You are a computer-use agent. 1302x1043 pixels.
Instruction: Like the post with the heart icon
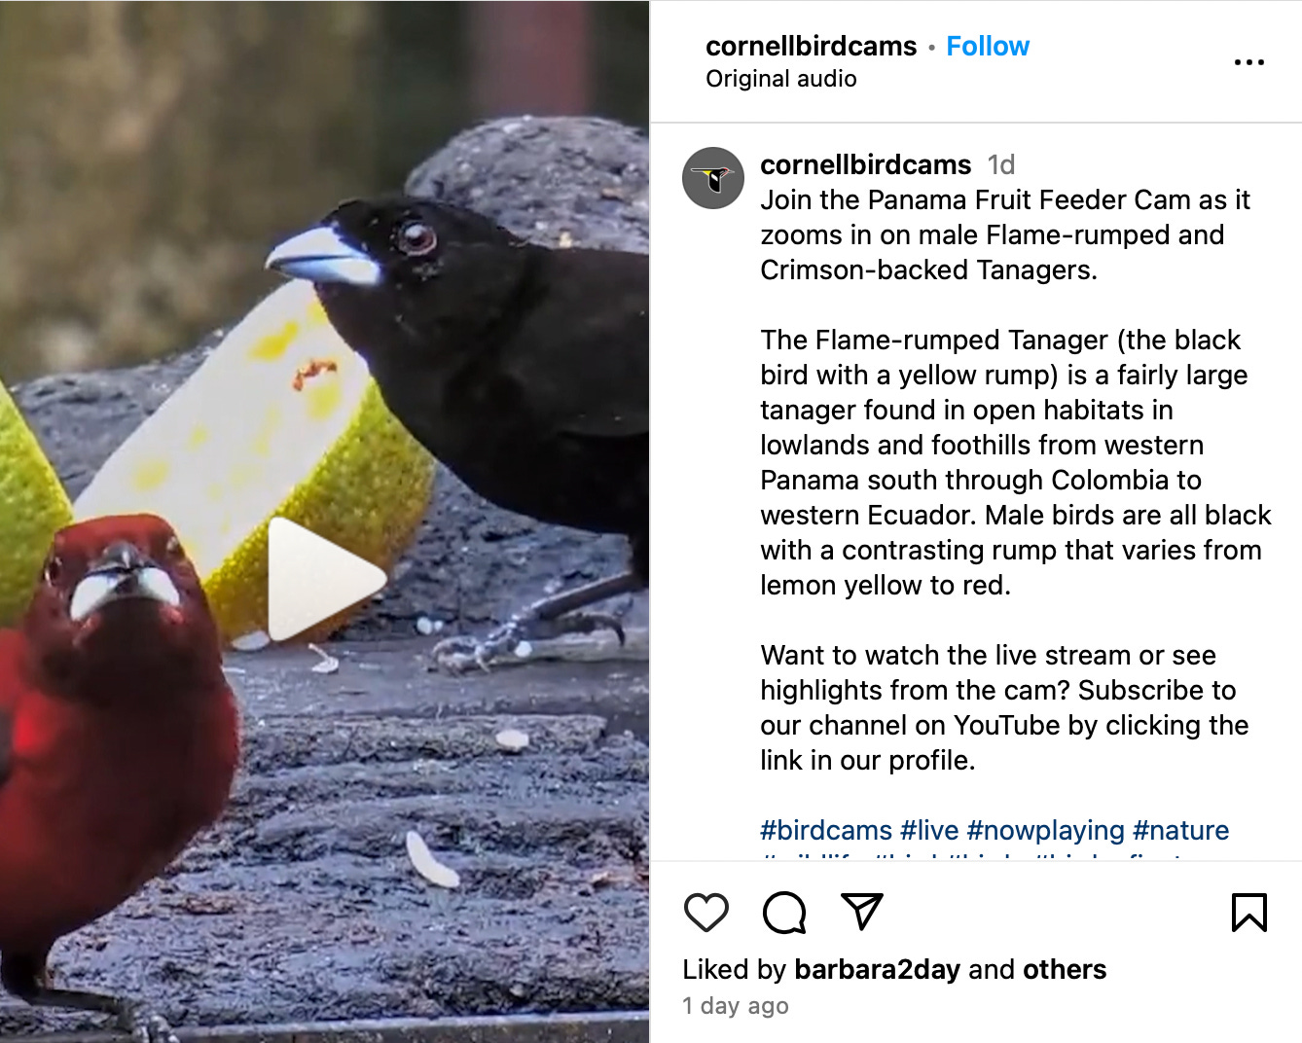point(706,913)
